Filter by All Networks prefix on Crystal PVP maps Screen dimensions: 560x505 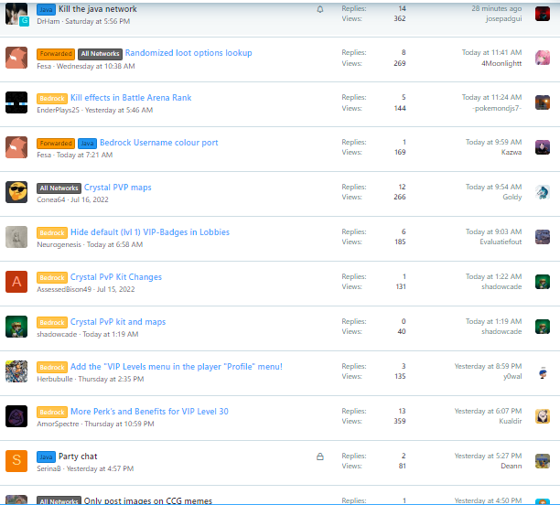[x=59, y=188]
